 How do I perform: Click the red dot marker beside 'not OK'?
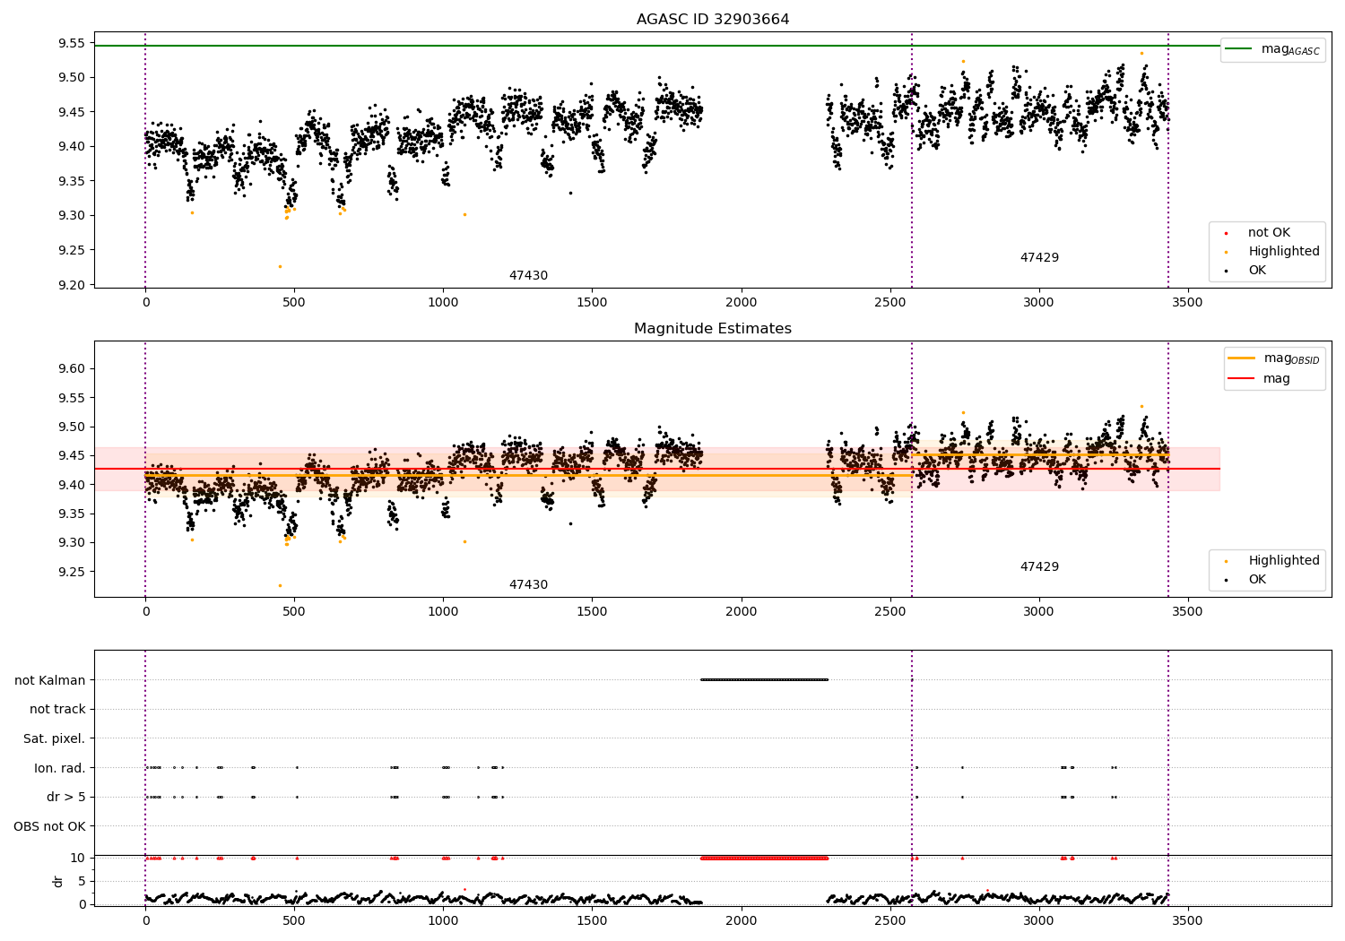[x=1226, y=233]
